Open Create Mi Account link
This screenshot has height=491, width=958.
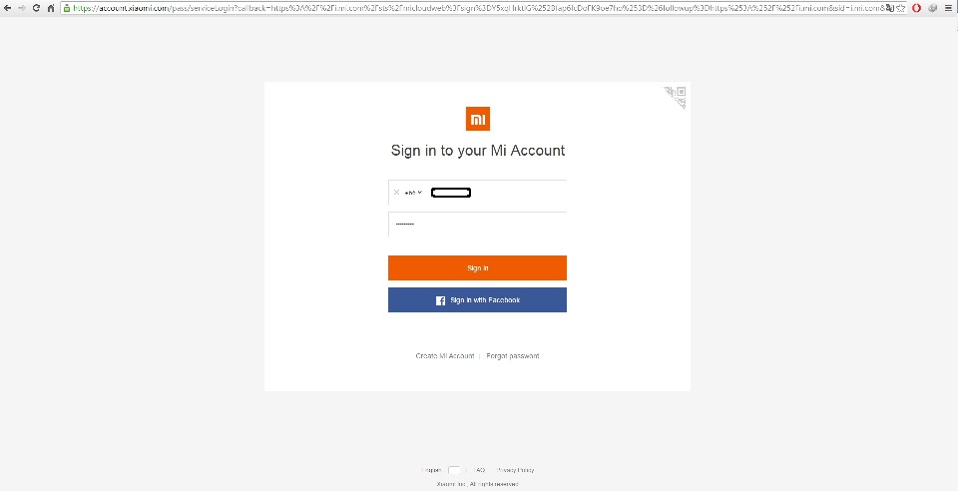[445, 356]
